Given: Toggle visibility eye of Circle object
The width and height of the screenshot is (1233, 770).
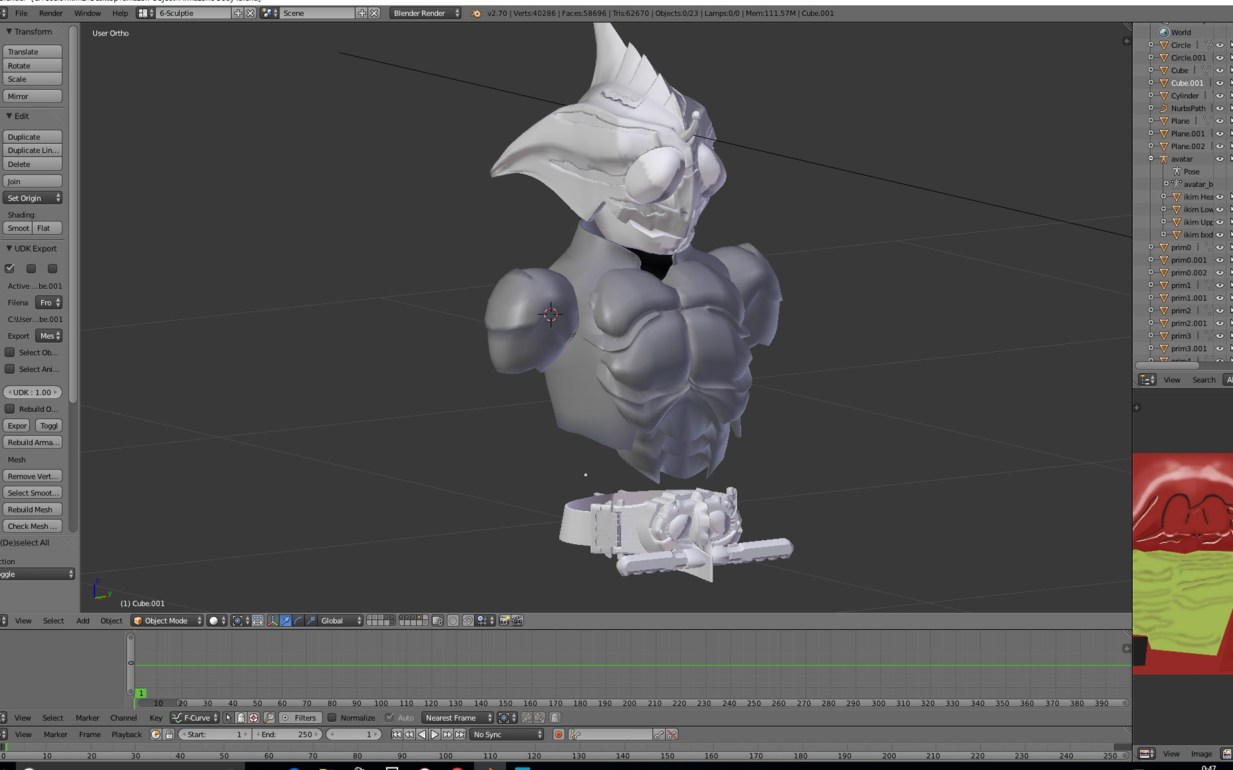Looking at the screenshot, I should coord(1220,45).
